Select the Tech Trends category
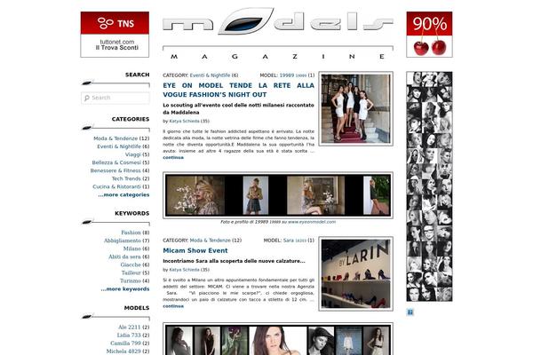The height and width of the screenshot is (355, 533). pyautogui.click(x=126, y=178)
